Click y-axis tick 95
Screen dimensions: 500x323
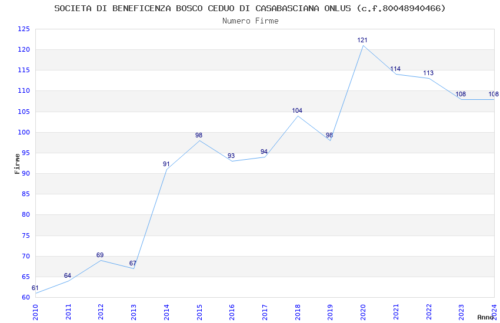26,153
